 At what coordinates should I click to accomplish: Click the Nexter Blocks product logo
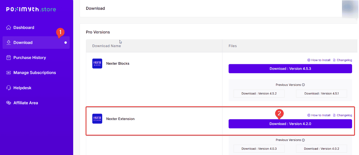pos(97,63)
